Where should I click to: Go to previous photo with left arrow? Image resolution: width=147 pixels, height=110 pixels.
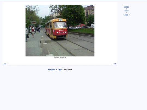pos(5,64)
